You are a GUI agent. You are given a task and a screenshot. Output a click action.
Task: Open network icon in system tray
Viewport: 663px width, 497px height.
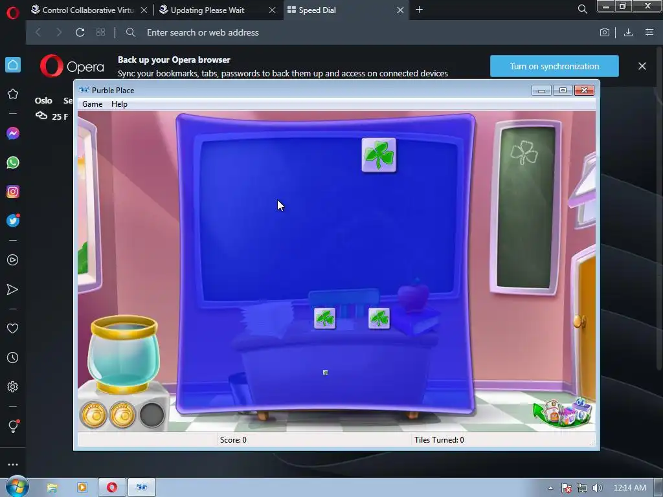(x=582, y=488)
